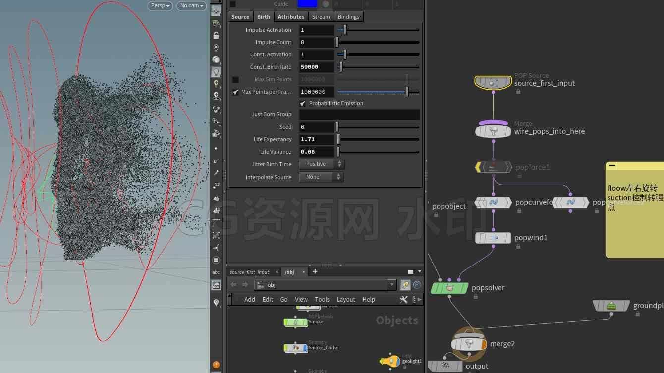The image size is (664, 373).
Task: Expand the obj path dropdown arrow
Action: coord(392,285)
